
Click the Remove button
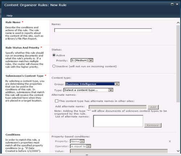(153, 125)
